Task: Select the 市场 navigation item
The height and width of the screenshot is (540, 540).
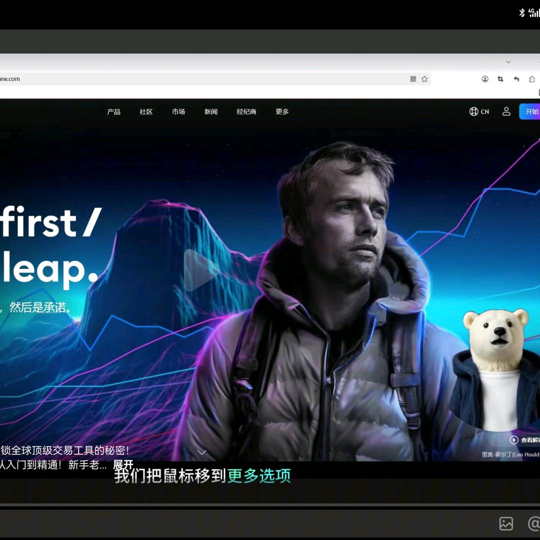Action: (178, 111)
